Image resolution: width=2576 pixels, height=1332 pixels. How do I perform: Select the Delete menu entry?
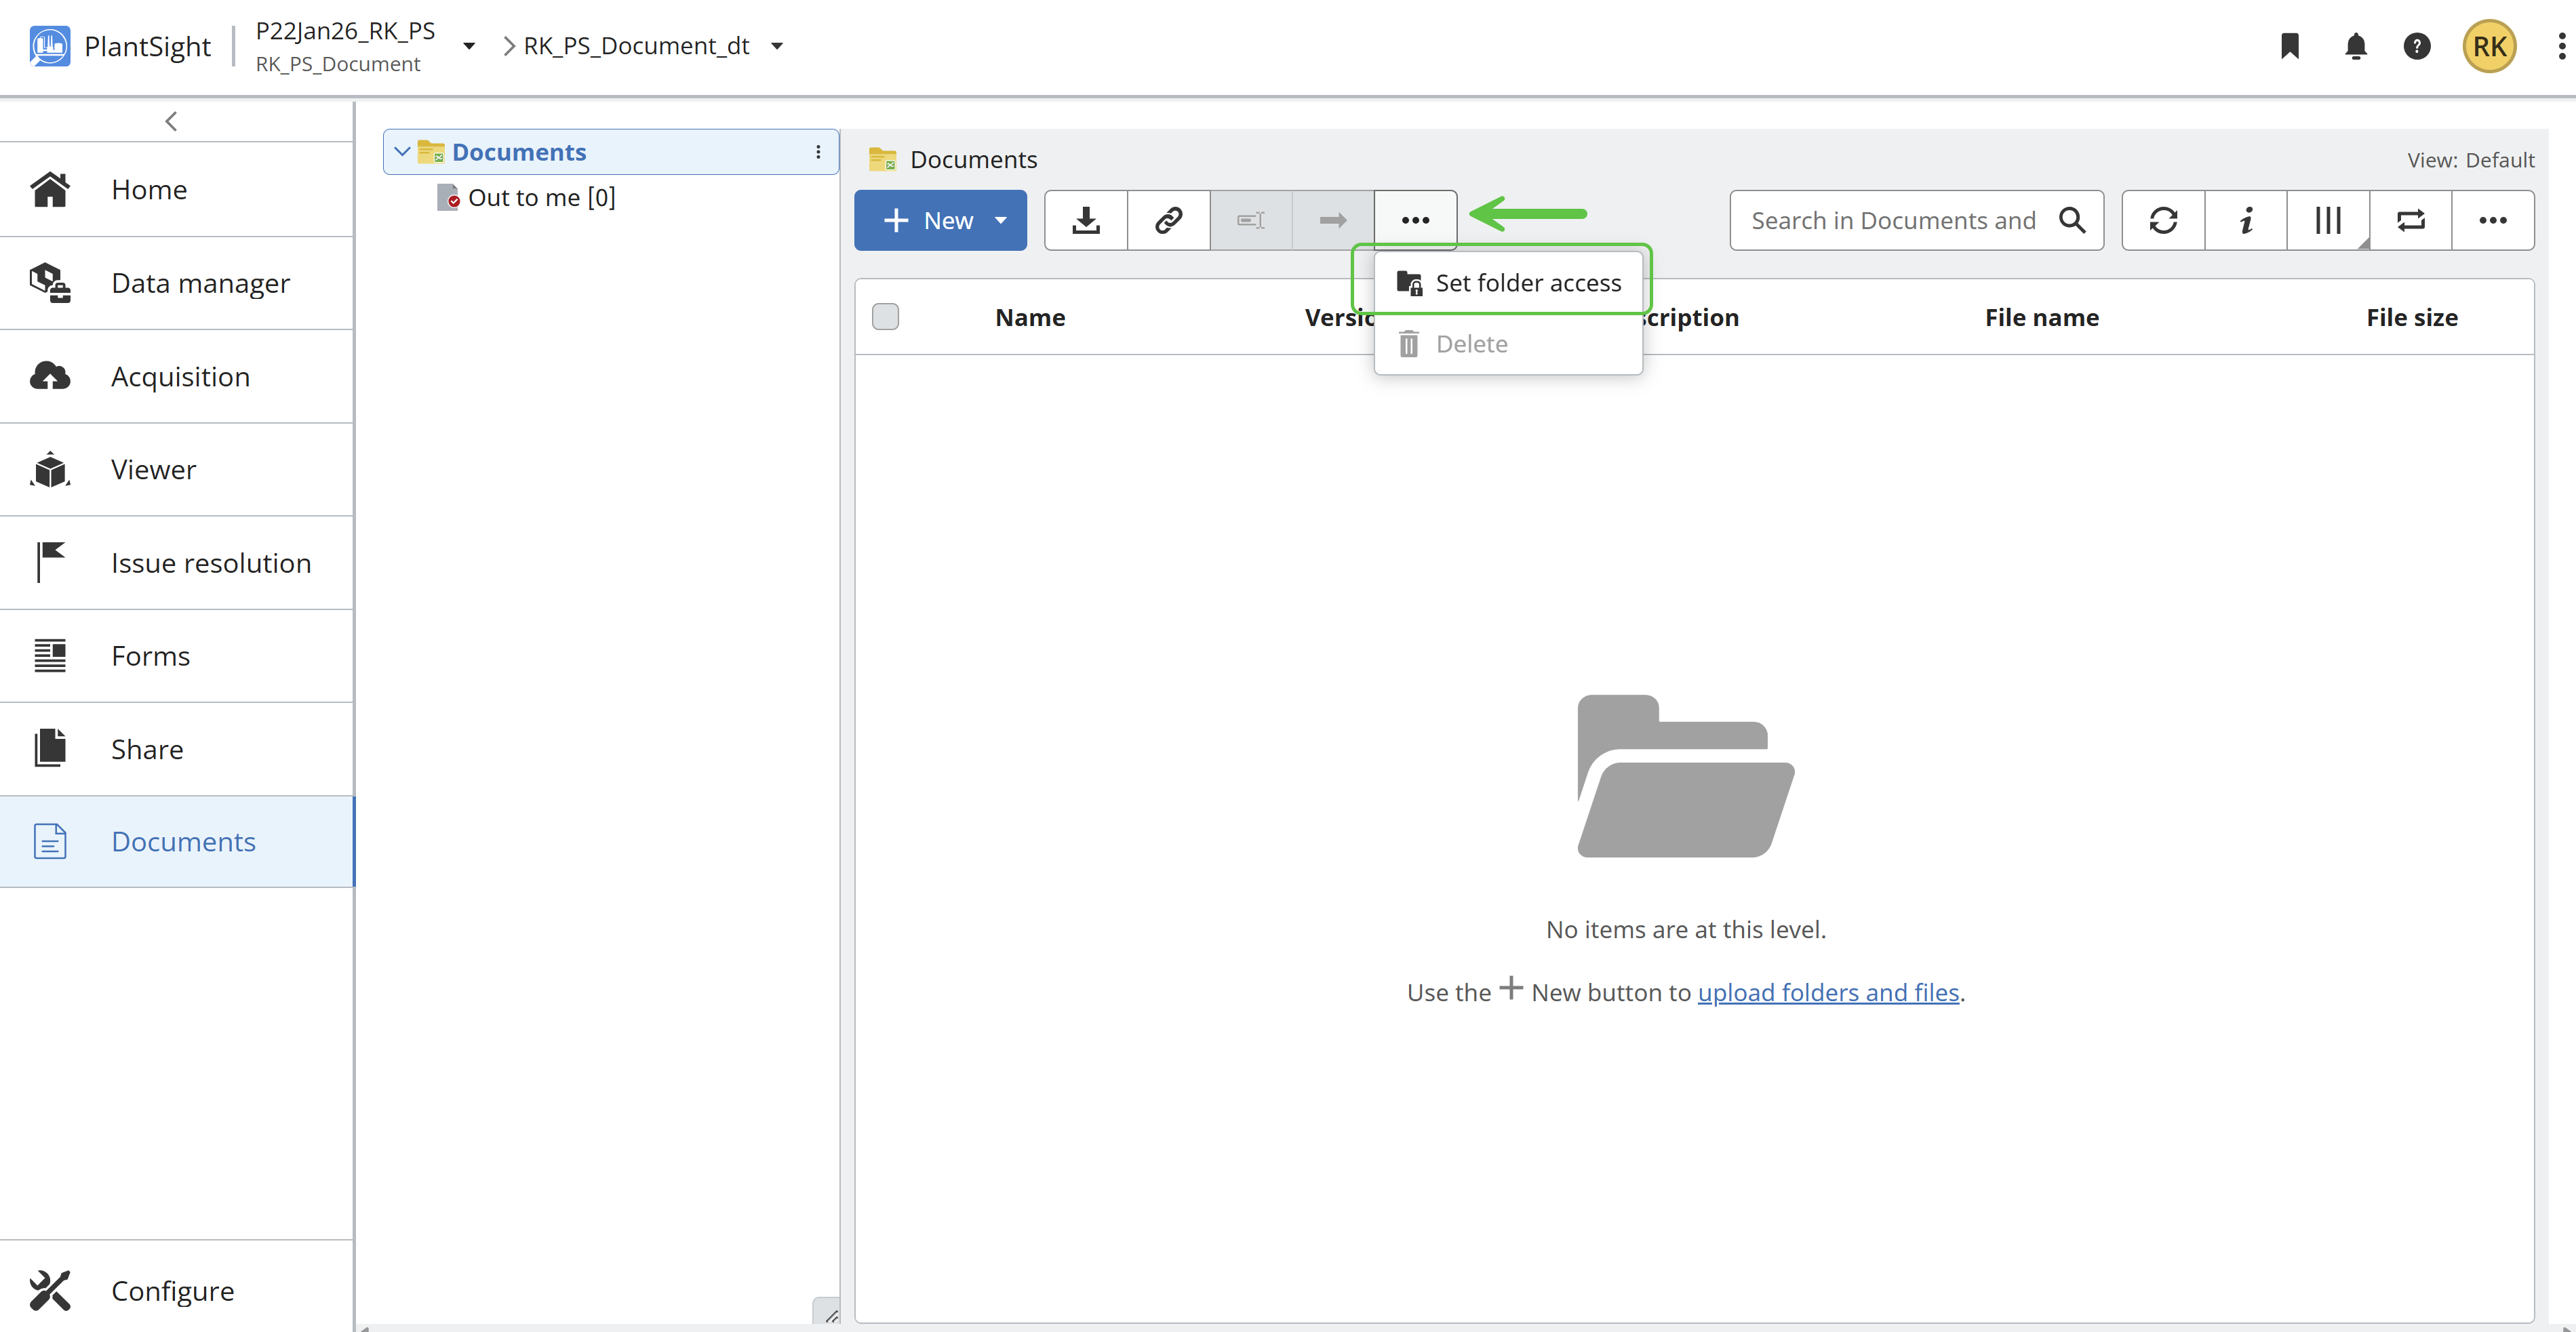point(1471,344)
